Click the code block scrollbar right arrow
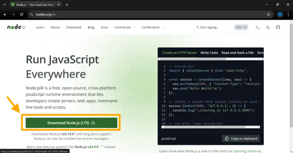The width and height of the screenshot is (293, 153). click(x=259, y=127)
